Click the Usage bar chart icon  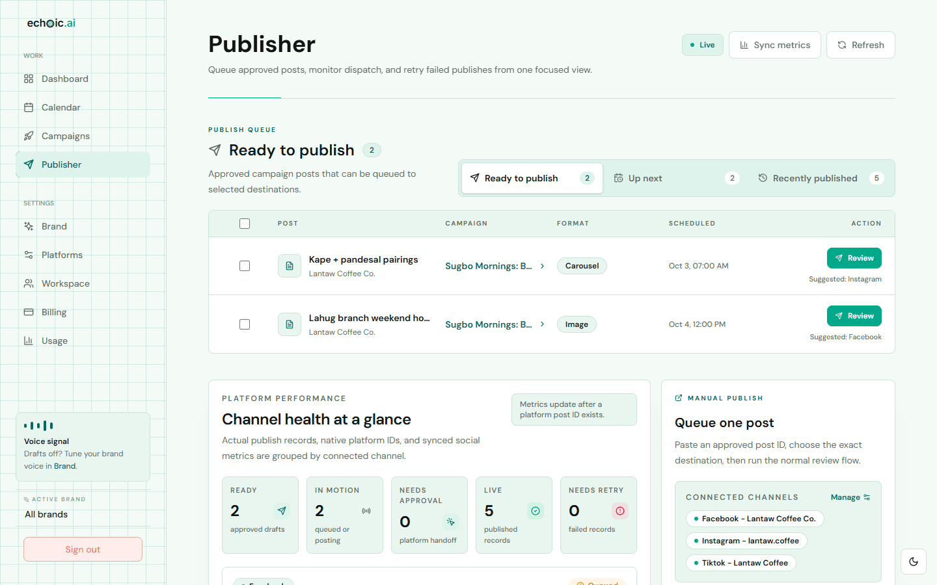29,341
